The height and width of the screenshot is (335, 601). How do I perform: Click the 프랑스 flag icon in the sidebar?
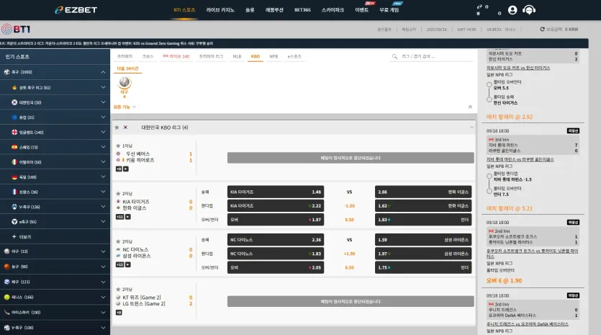[14, 192]
